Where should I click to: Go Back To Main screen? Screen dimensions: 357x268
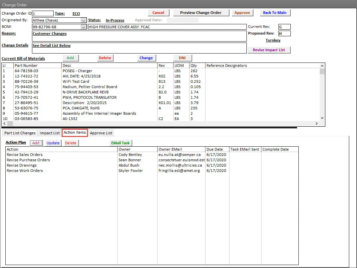[x=274, y=13]
